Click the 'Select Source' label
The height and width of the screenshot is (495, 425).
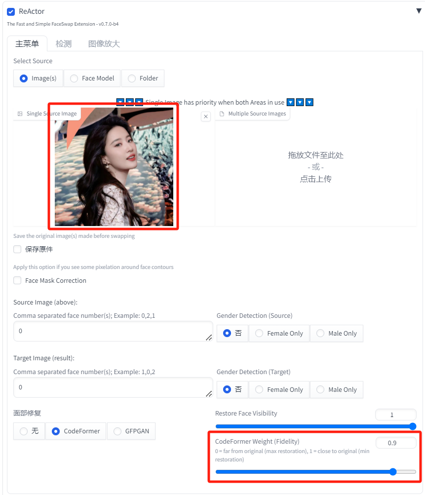33,61
